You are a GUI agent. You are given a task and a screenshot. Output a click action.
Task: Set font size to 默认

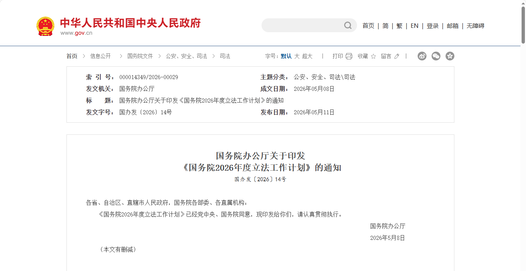pyautogui.click(x=286, y=56)
